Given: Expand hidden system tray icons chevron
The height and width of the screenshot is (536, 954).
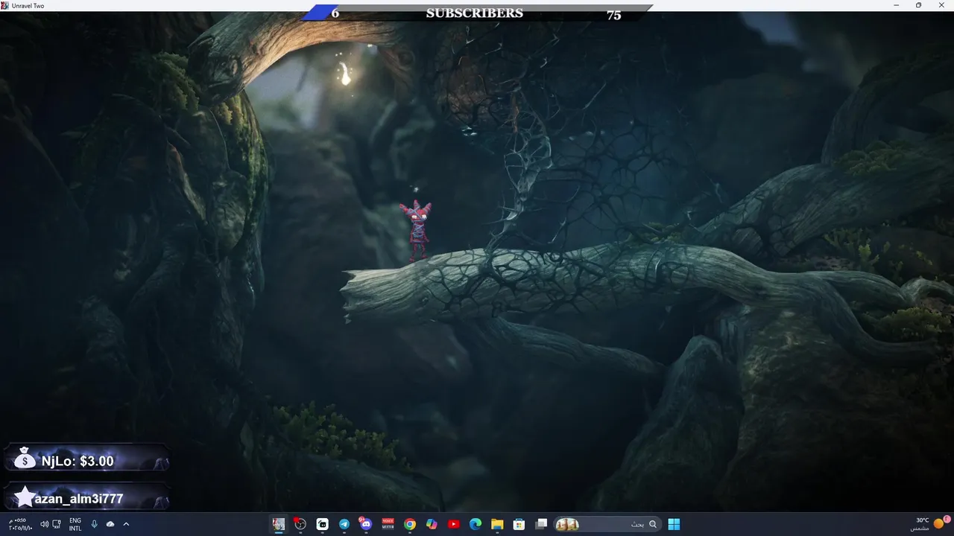Looking at the screenshot, I should [126, 524].
